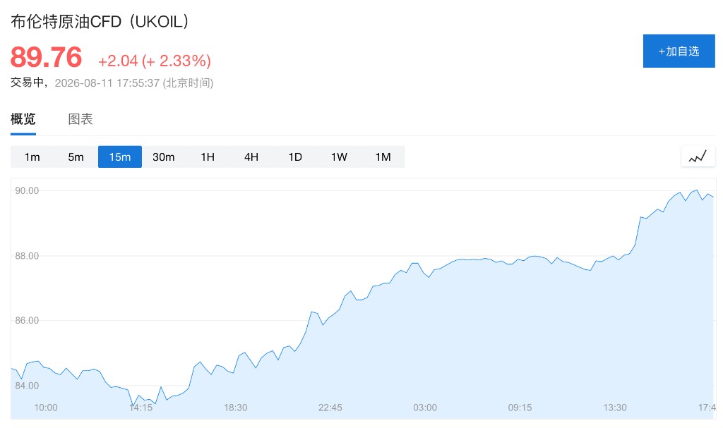The width and height of the screenshot is (723, 428).
Task: Click the 布伦特原油CFD (UKOIL) title
Action: 100,22
